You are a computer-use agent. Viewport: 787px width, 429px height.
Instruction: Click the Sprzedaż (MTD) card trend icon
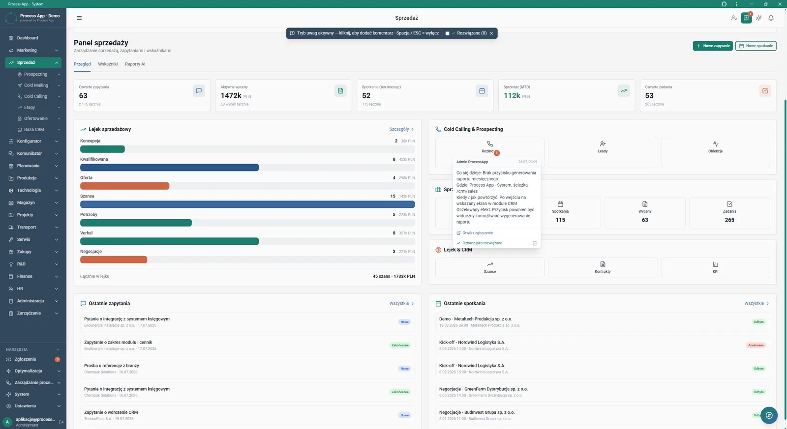(x=624, y=91)
